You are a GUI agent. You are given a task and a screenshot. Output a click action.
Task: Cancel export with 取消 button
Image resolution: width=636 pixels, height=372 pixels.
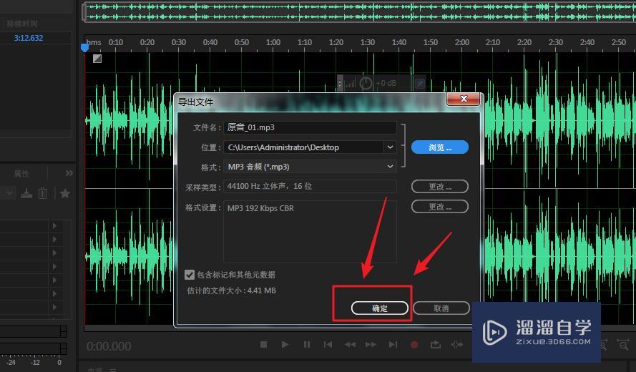point(441,308)
